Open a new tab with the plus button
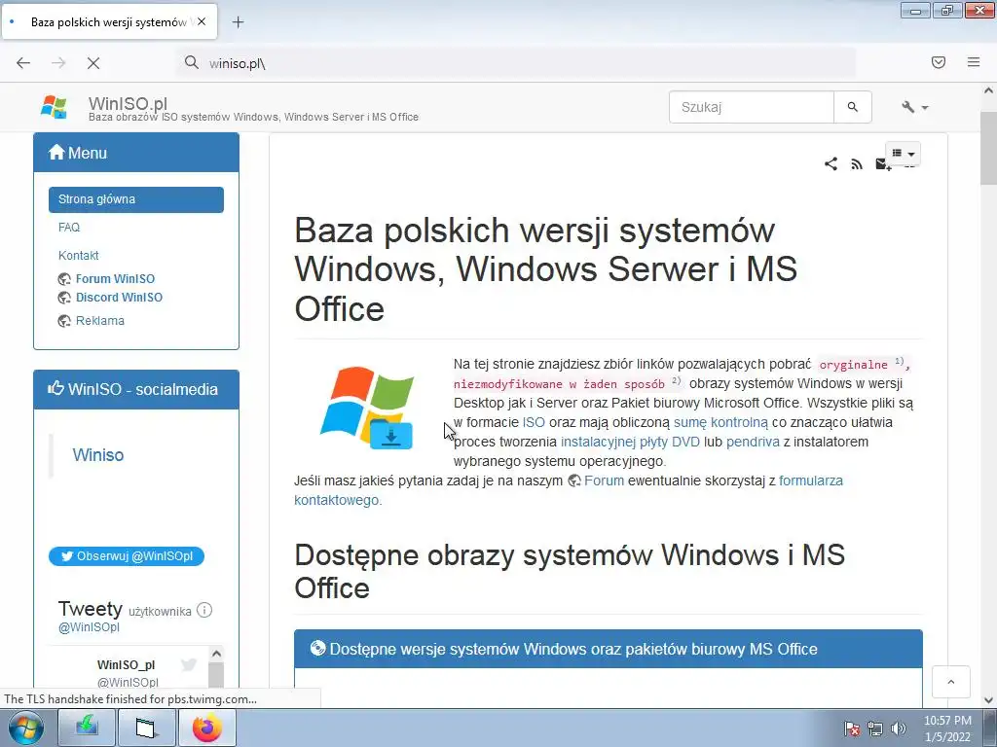This screenshot has height=747, width=997. [x=238, y=22]
